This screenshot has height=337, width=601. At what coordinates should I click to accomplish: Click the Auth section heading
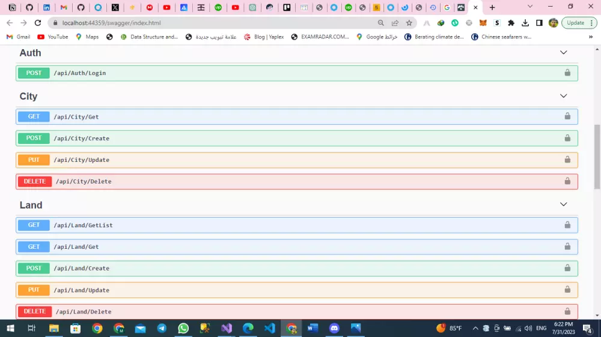30,53
